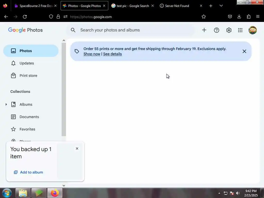Viewport: 264px width, 198px height.
Task: Select Photos in the sidebar
Action: [31, 51]
